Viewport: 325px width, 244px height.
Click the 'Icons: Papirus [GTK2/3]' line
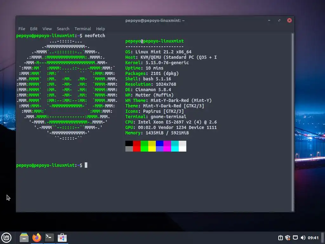[x=155, y=111]
